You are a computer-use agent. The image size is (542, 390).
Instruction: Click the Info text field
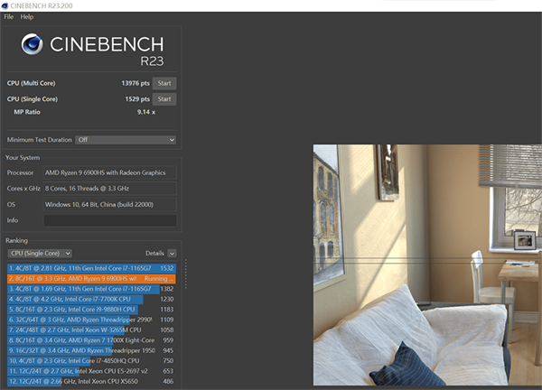[x=110, y=219]
